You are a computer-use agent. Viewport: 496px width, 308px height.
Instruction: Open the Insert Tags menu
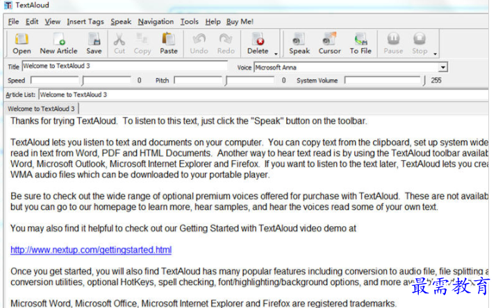pyautogui.click(x=85, y=22)
